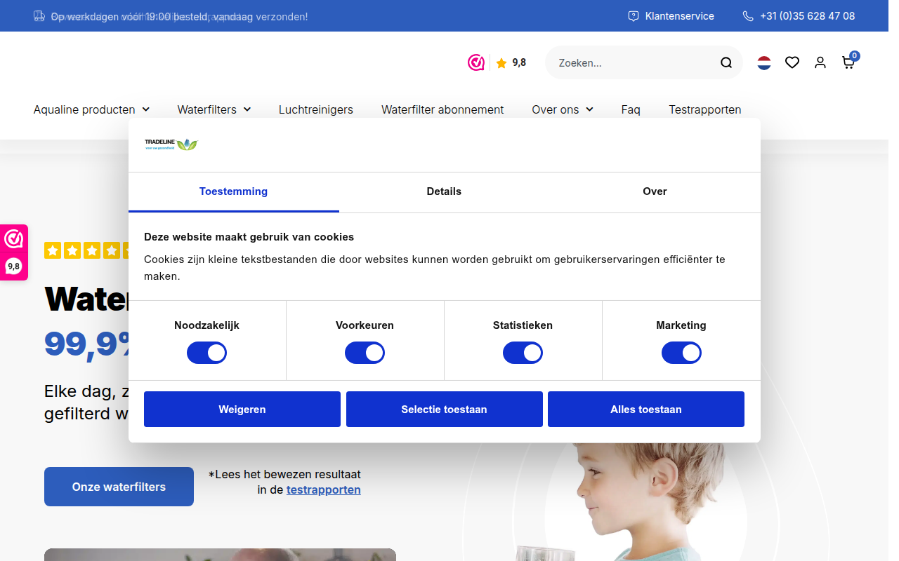The width and height of the screenshot is (899, 561).
Task: Click the Onze waterfilters button
Action: click(119, 487)
